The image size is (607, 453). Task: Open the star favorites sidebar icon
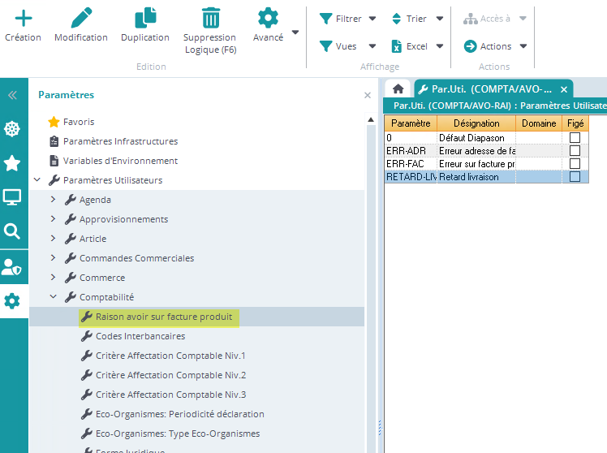click(12, 163)
